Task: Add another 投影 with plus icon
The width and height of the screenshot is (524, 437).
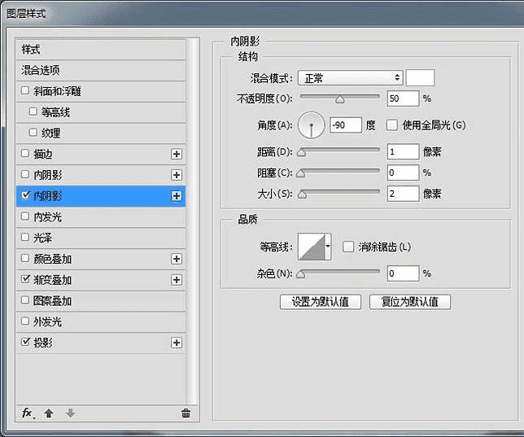Action: pyautogui.click(x=177, y=343)
